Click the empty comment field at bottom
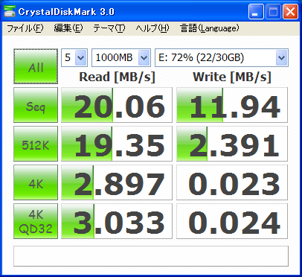The image size is (302, 277). click(151, 256)
